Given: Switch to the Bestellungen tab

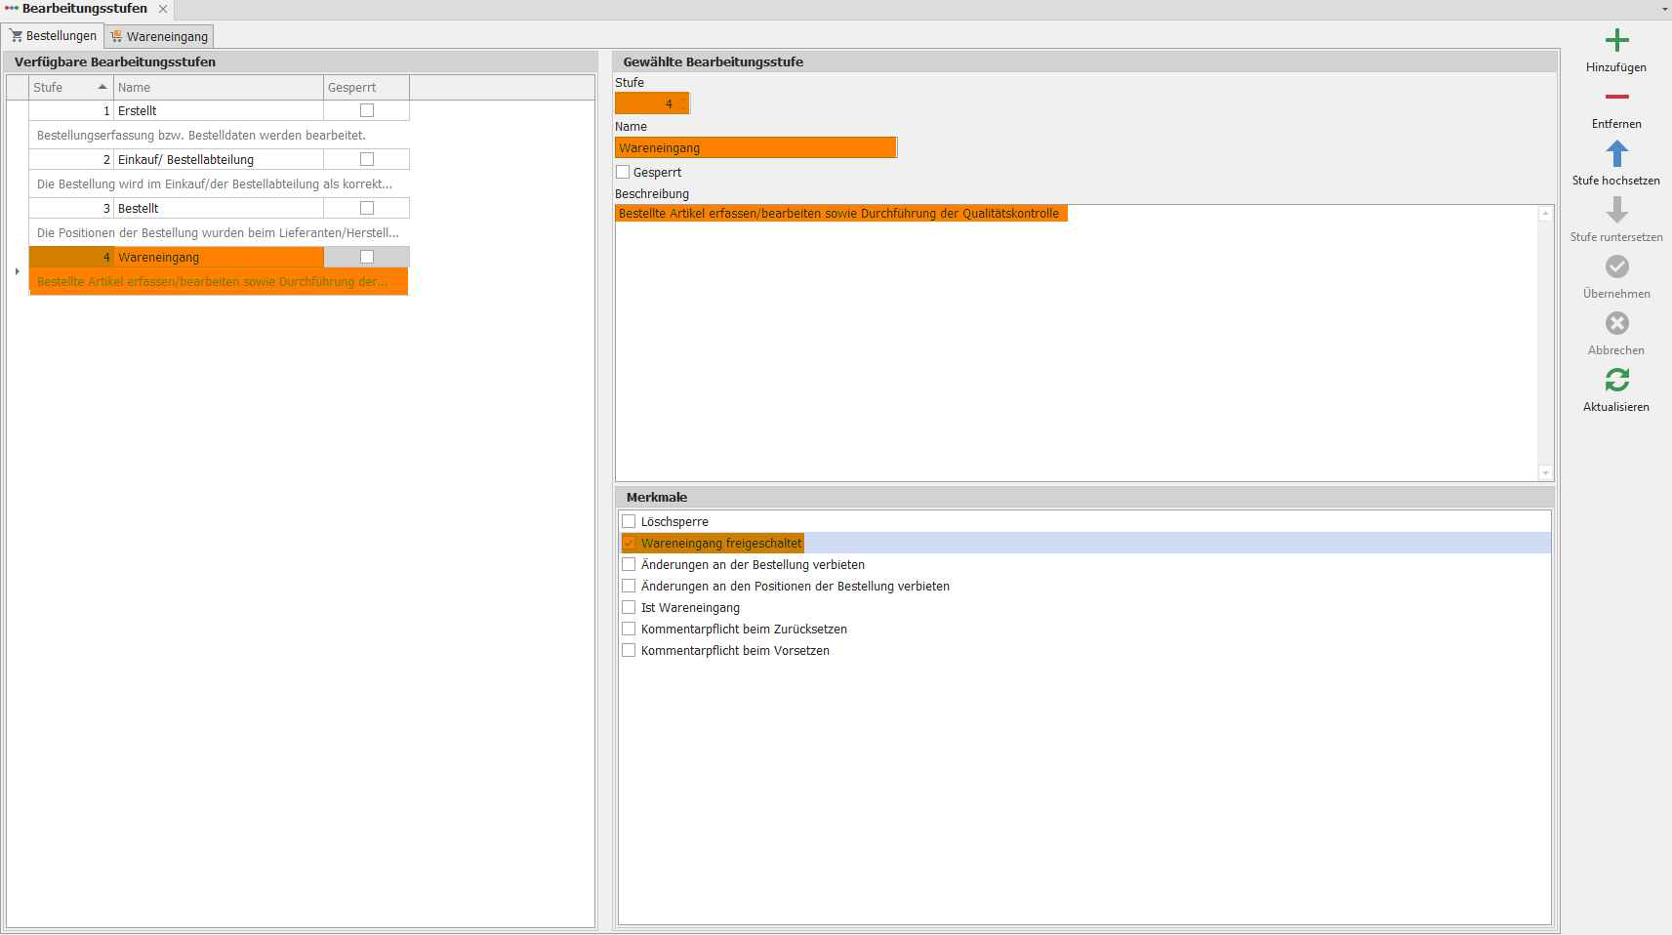Looking at the screenshot, I should pyautogui.click(x=55, y=36).
